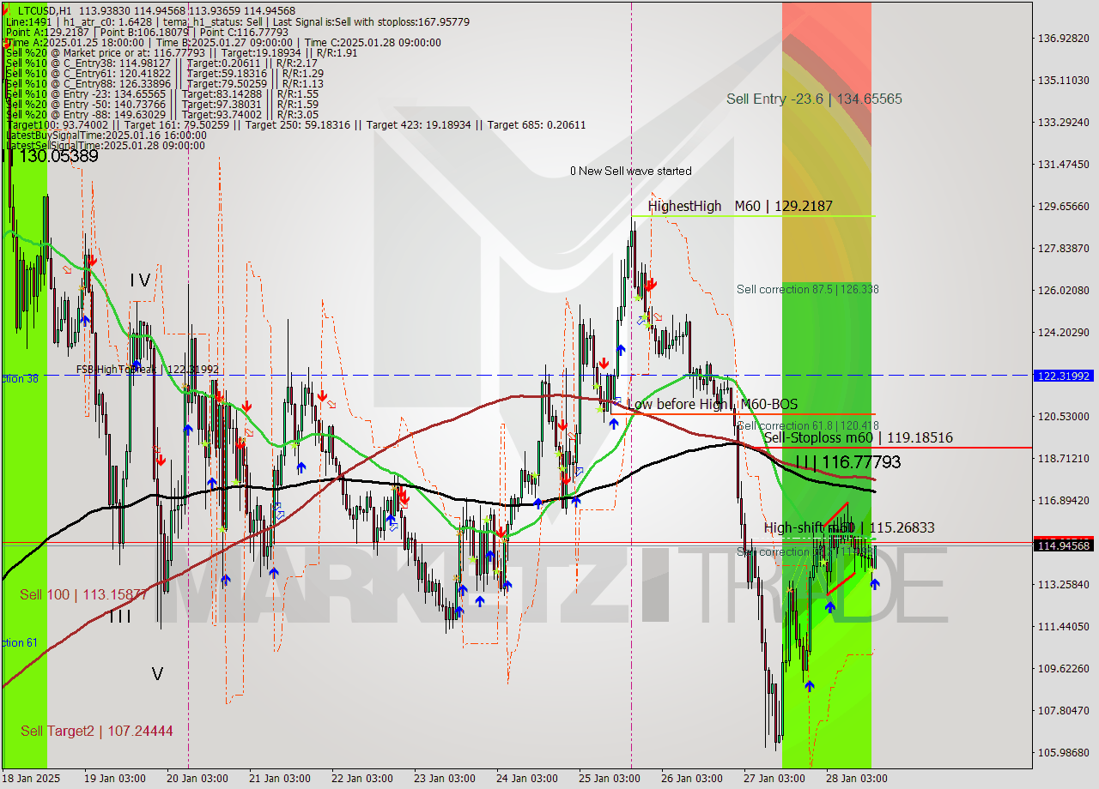
Task: Click 'FSB HighToBreak | 122.31992' label
Action: point(147,370)
